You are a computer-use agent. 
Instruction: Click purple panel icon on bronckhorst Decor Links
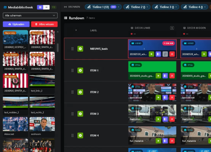pyautogui.click(x=165, y=97)
